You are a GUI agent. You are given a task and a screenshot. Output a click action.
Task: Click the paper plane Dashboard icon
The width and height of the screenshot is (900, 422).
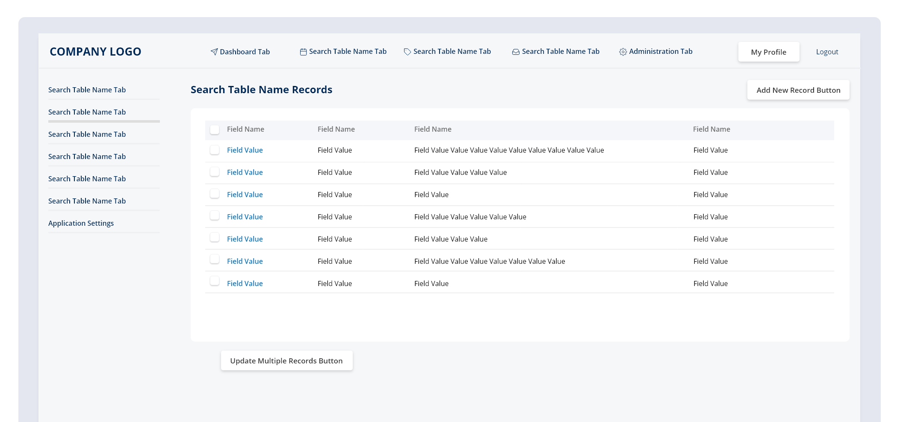[x=214, y=52]
